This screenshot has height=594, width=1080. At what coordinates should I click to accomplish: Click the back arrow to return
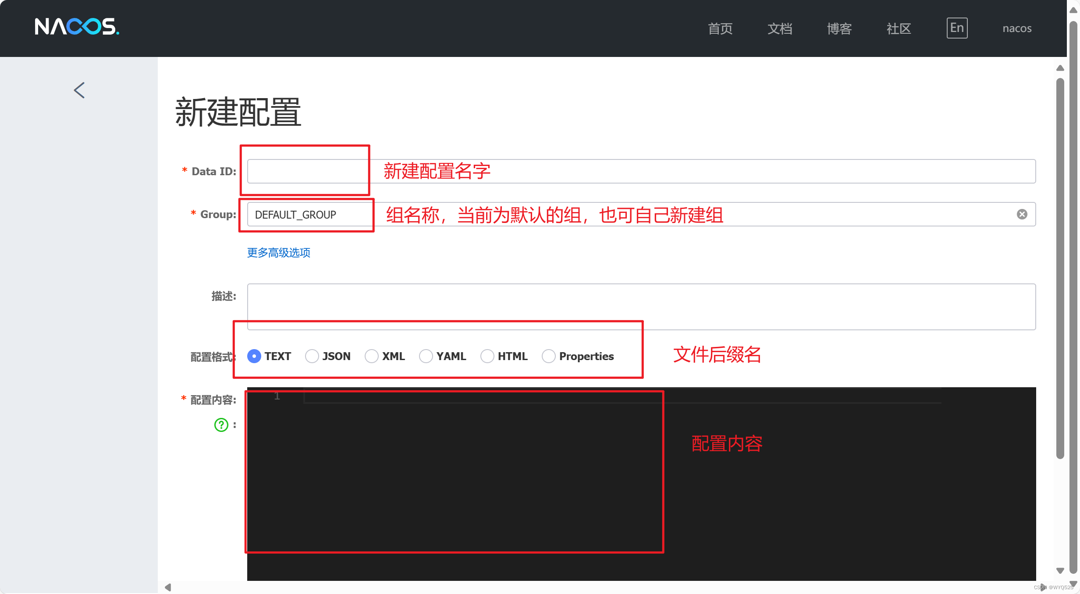coord(79,90)
